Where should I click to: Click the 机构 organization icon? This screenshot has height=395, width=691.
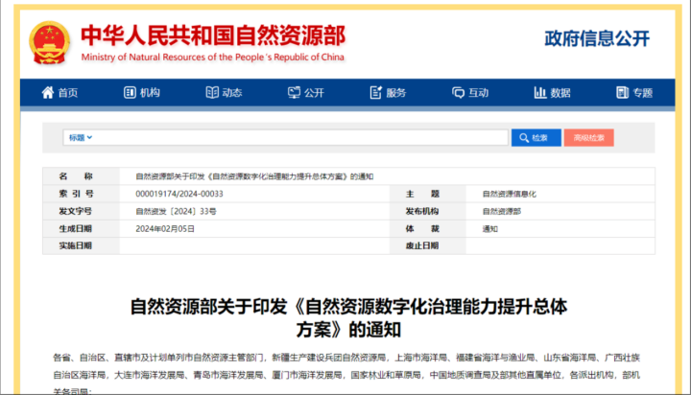point(128,93)
